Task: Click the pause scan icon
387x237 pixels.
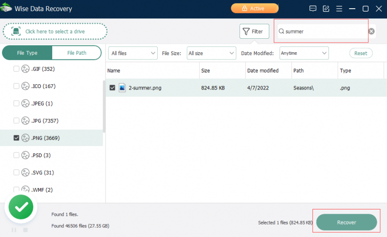Action: click(x=14, y=230)
